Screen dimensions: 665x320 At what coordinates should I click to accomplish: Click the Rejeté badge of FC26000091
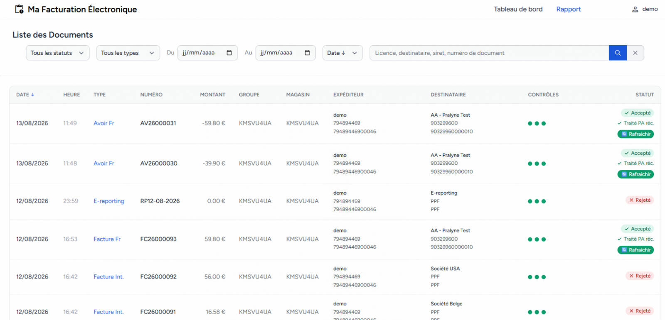pyautogui.click(x=640, y=311)
